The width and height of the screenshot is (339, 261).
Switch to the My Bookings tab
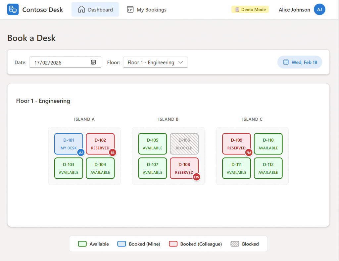click(147, 10)
